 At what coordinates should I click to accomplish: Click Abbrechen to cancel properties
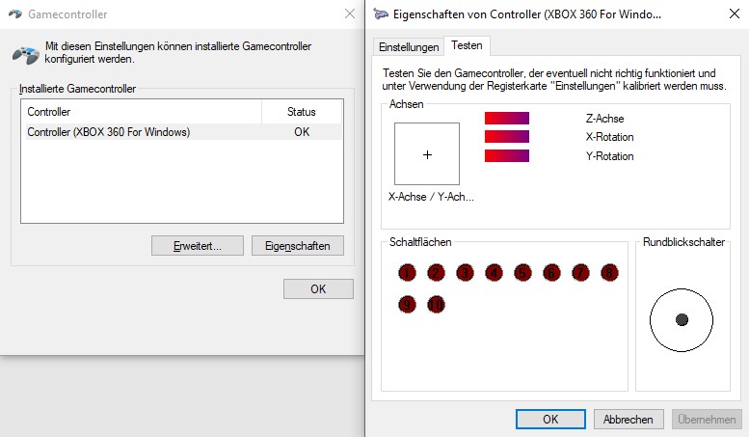pos(629,420)
